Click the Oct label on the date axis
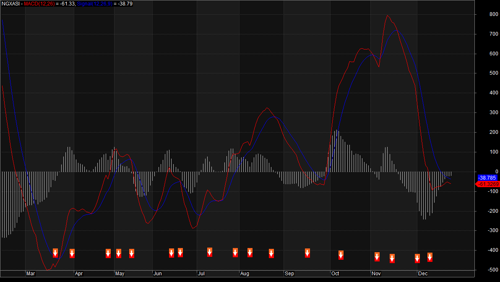Image resolution: width=500 pixels, height=282 pixels. pos(335,274)
